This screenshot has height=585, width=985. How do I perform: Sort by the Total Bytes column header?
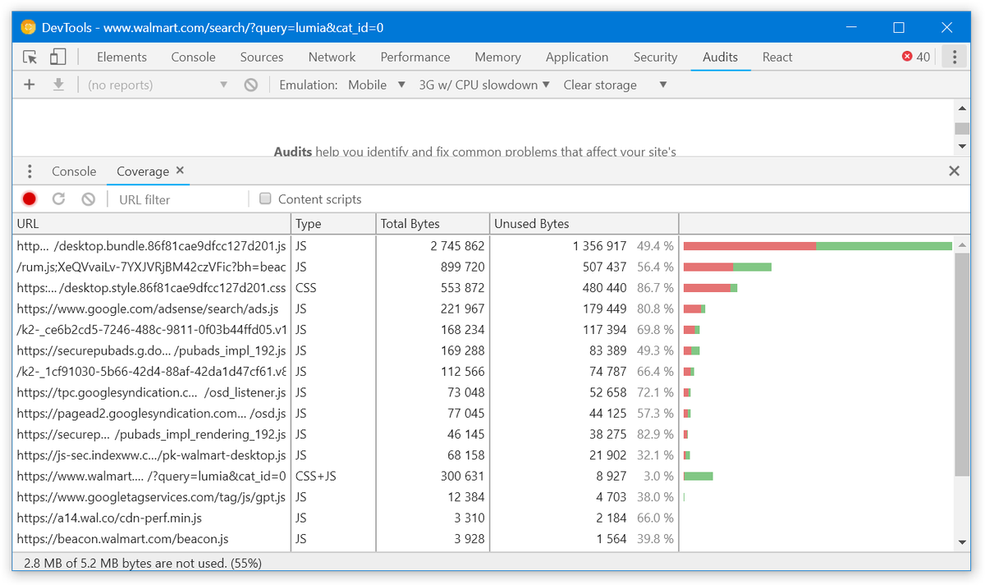432,223
